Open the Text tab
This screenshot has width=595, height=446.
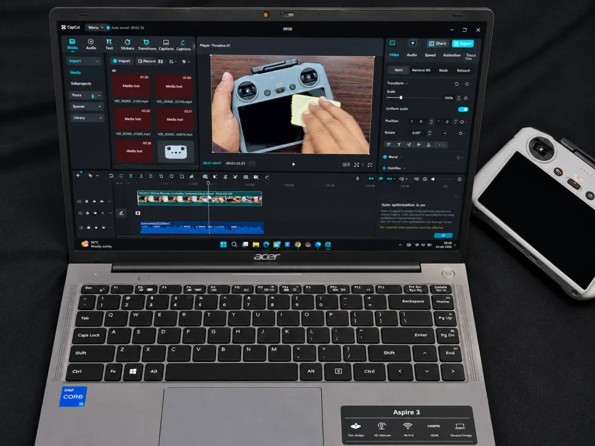(109, 44)
